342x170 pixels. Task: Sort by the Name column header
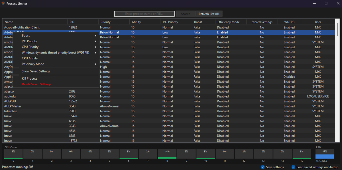35,22
